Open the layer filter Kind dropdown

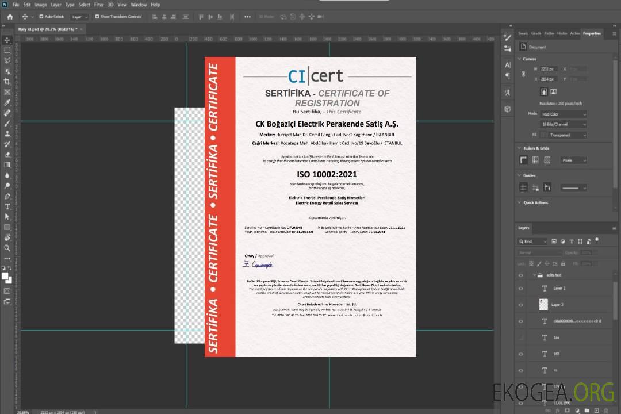click(x=532, y=241)
